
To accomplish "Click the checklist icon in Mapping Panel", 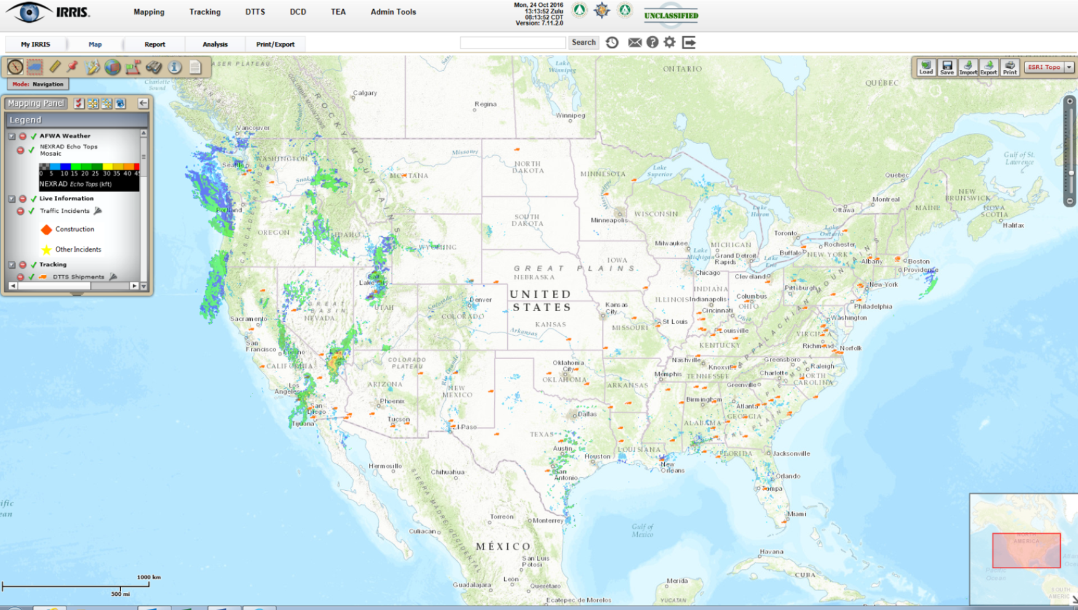I will pos(79,103).
